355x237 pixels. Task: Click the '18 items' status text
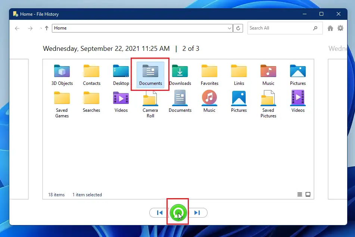[x=56, y=195]
